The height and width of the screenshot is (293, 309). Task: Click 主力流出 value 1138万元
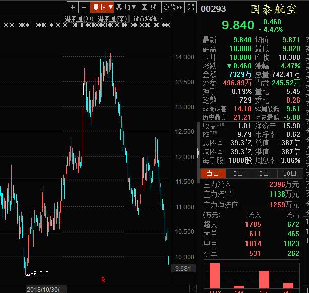(284, 194)
